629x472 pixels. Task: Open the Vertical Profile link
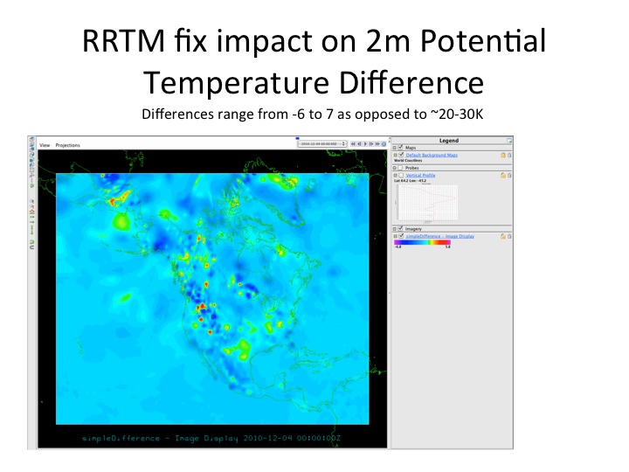coord(421,175)
